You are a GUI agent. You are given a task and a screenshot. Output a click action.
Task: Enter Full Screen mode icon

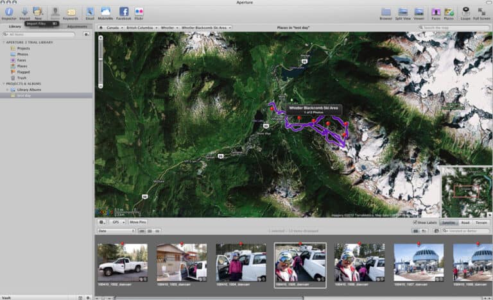[481, 12]
